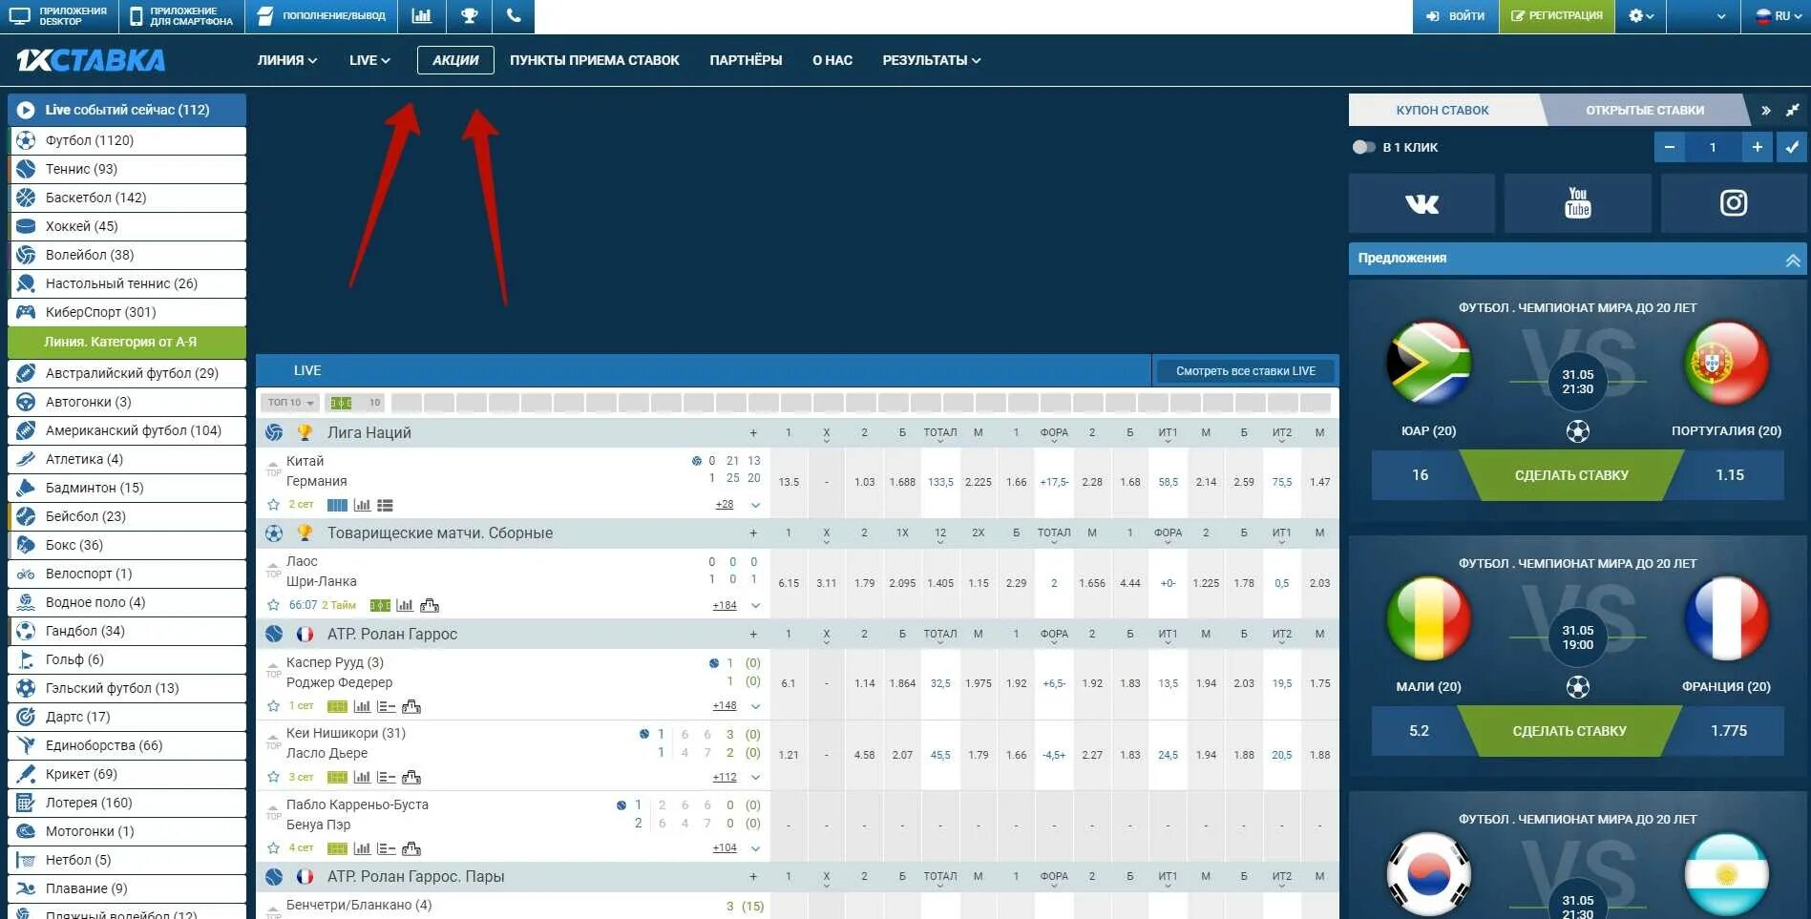Open the Акции menu item

pos(455,60)
